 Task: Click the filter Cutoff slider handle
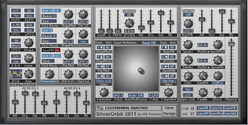tap(101, 31)
